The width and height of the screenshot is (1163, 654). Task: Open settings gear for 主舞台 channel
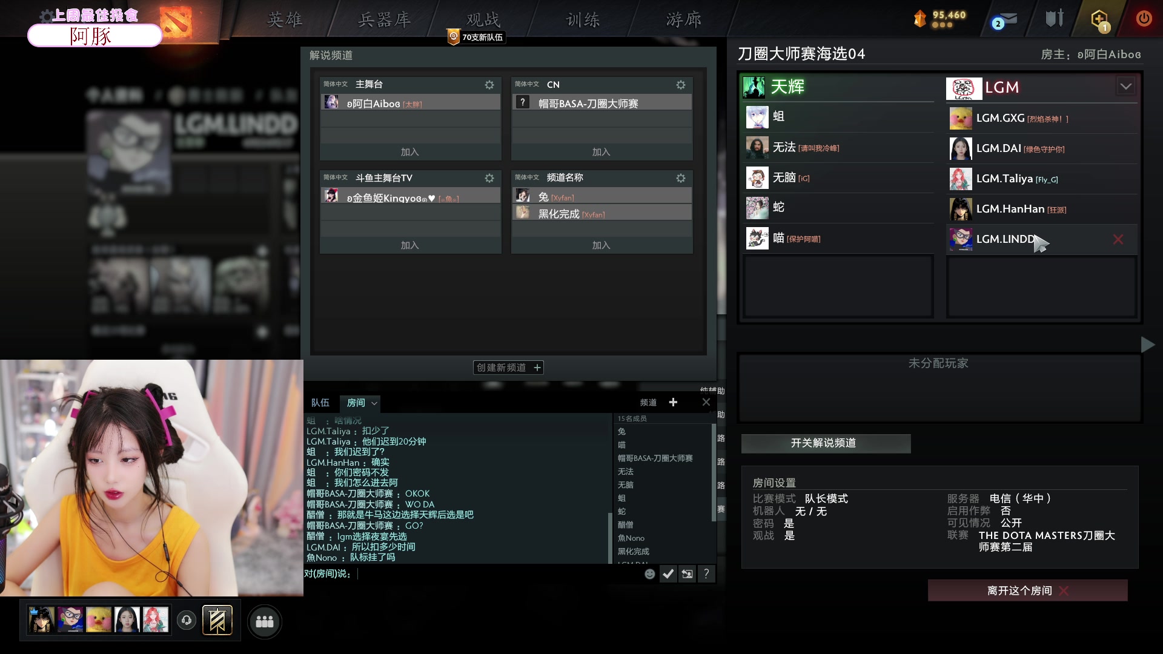pyautogui.click(x=489, y=85)
